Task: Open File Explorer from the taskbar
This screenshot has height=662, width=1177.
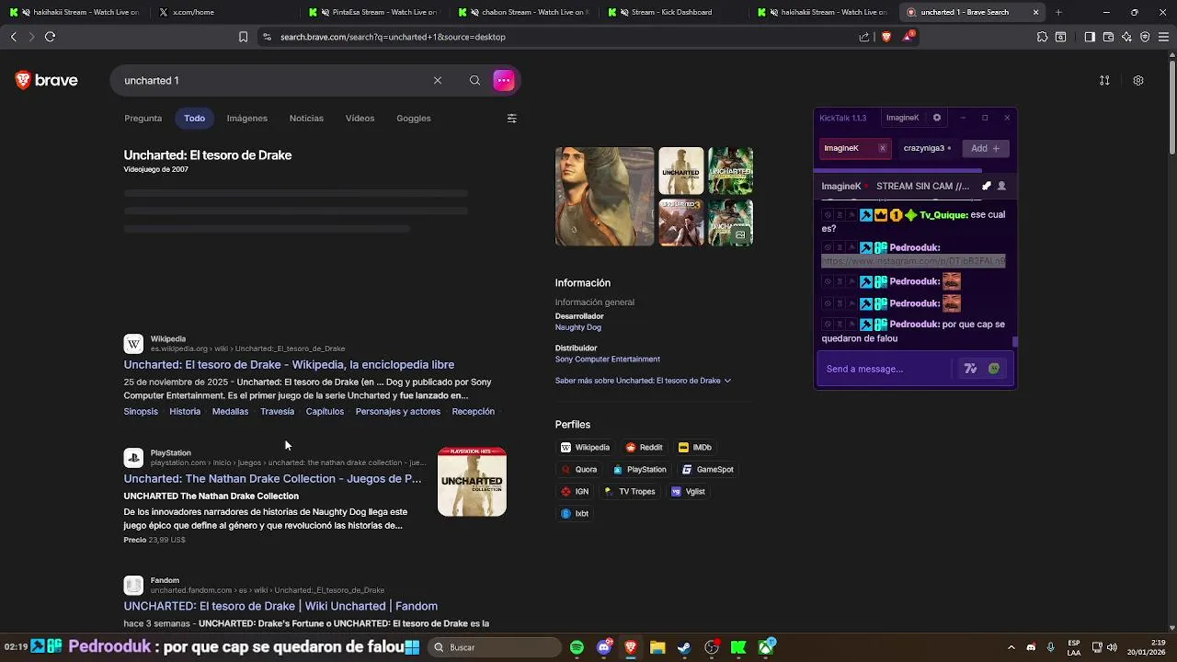Action: (657, 647)
